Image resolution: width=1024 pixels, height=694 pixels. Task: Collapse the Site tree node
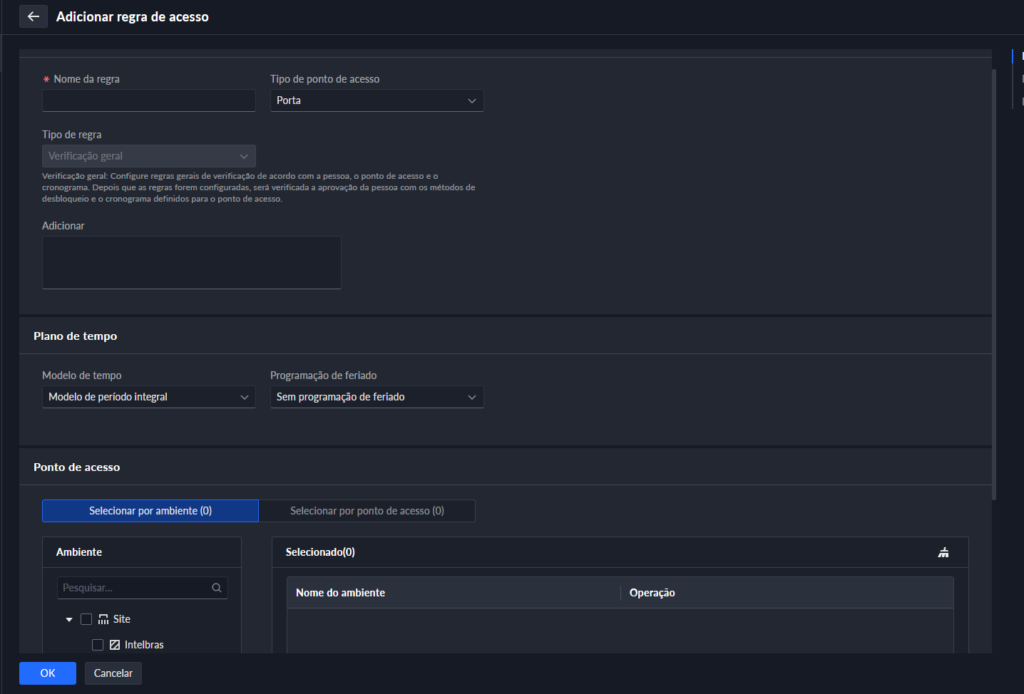click(x=69, y=620)
